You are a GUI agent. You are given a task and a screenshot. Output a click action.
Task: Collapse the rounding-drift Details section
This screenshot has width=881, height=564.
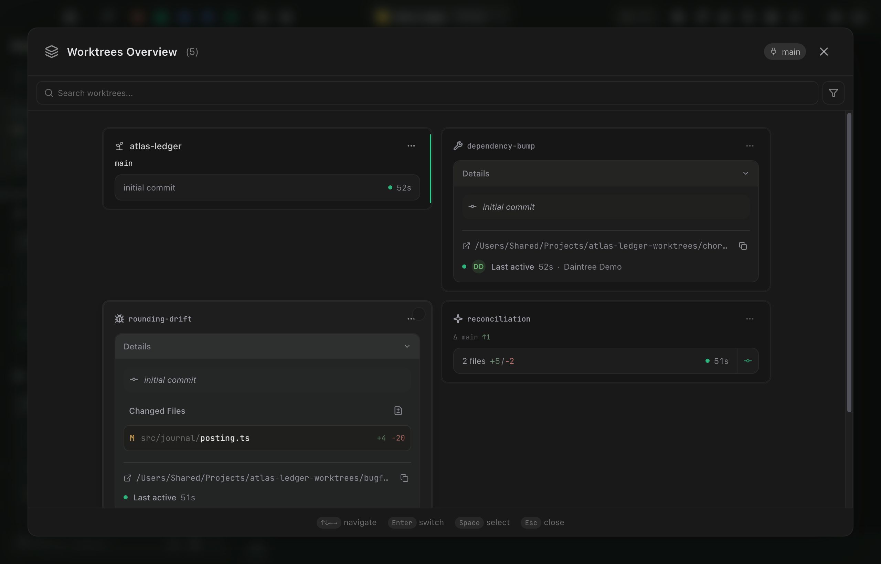point(267,346)
